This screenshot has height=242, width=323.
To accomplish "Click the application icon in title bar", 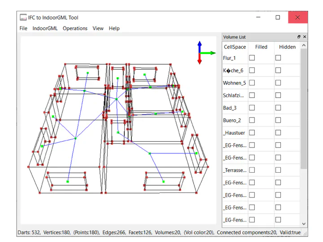I will pyautogui.click(x=23, y=18).
